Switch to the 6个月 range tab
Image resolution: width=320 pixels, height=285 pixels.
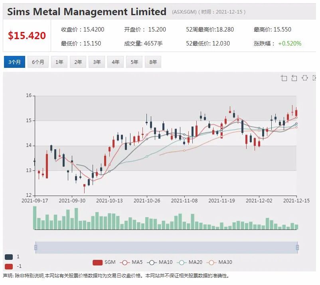point(38,62)
